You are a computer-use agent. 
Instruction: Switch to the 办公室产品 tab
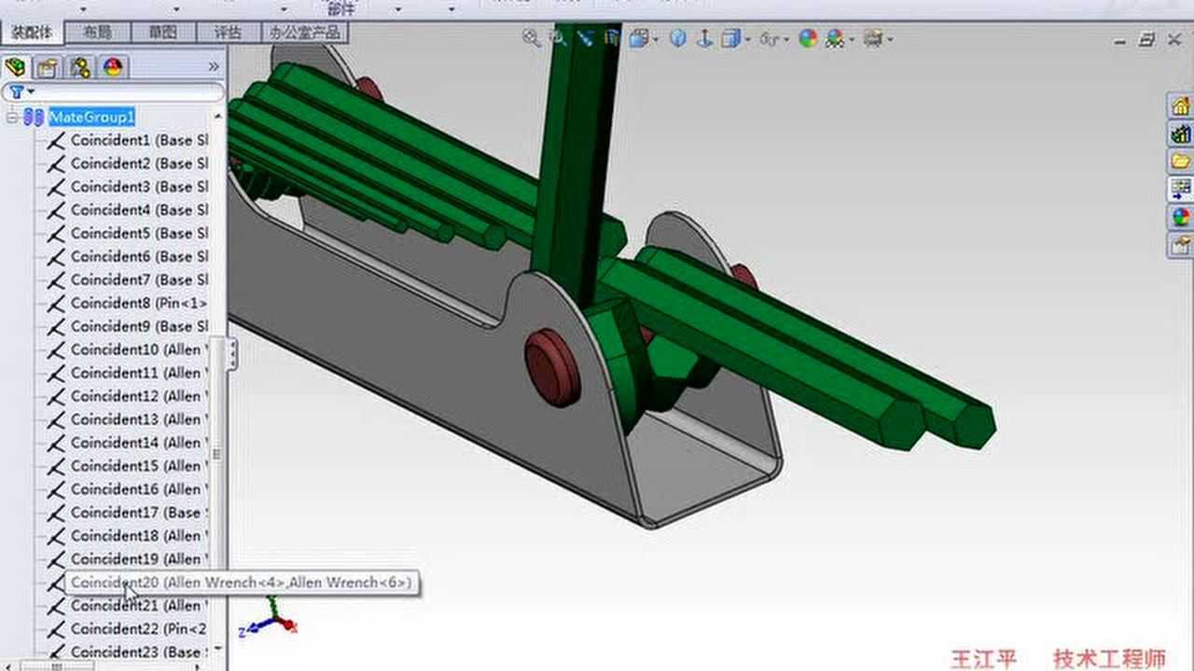305,33
